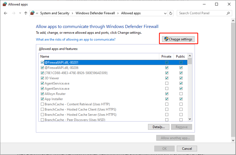Screen dimensions: 236x155
Task: Toggle Public checkbox for AllJoyn Router
Action: pyautogui.click(x=181, y=94)
